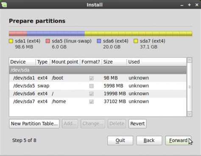Sort by Mount point column header
Screen dimensions: 201x156
coord(65,62)
